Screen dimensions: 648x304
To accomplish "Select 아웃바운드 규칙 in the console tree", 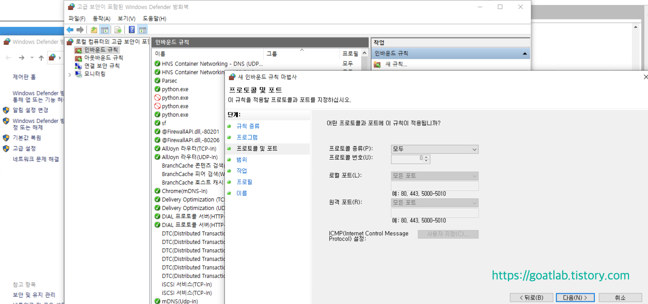I will coord(104,58).
